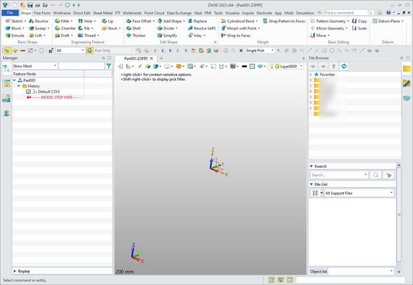Open the File menu
The image size is (413, 285).
pos(10,12)
